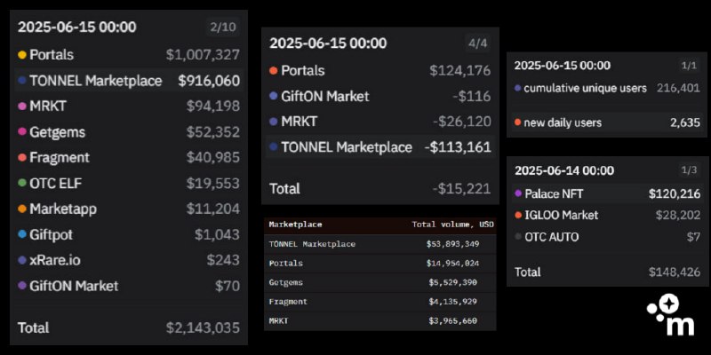Click the 2/10 page indicator badge

click(222, 28)
